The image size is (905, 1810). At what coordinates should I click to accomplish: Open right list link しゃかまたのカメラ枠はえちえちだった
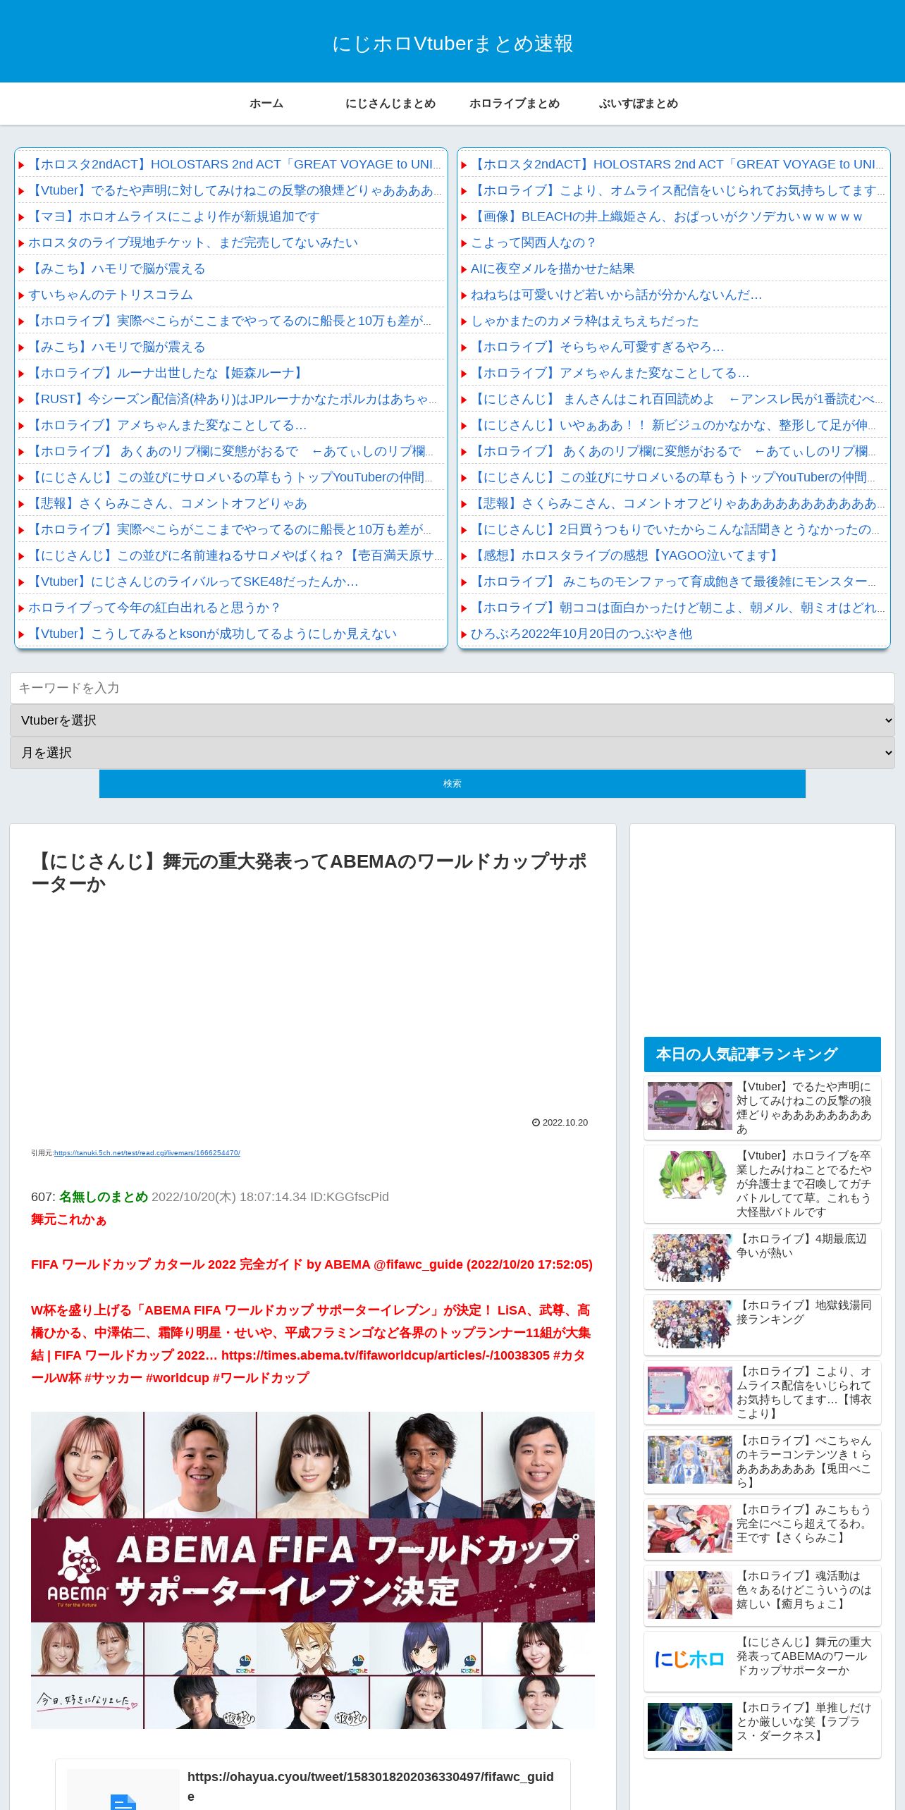[585, 321]
